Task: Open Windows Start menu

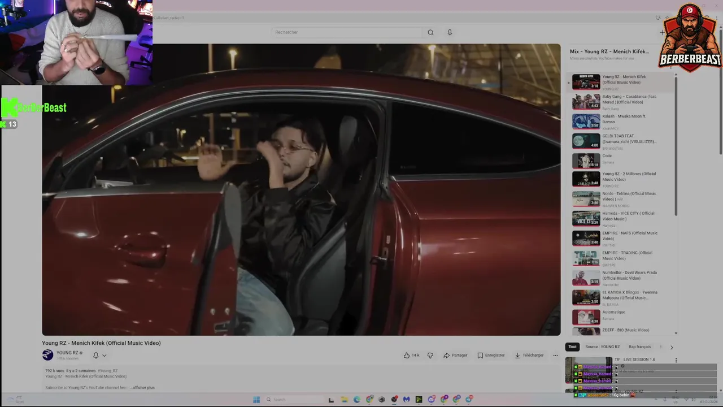Action: point(256,400)
